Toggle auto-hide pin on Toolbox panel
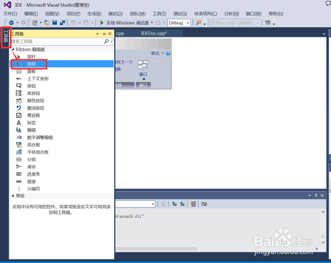Screen dimensions: 331x263 (x=104, y=33)
